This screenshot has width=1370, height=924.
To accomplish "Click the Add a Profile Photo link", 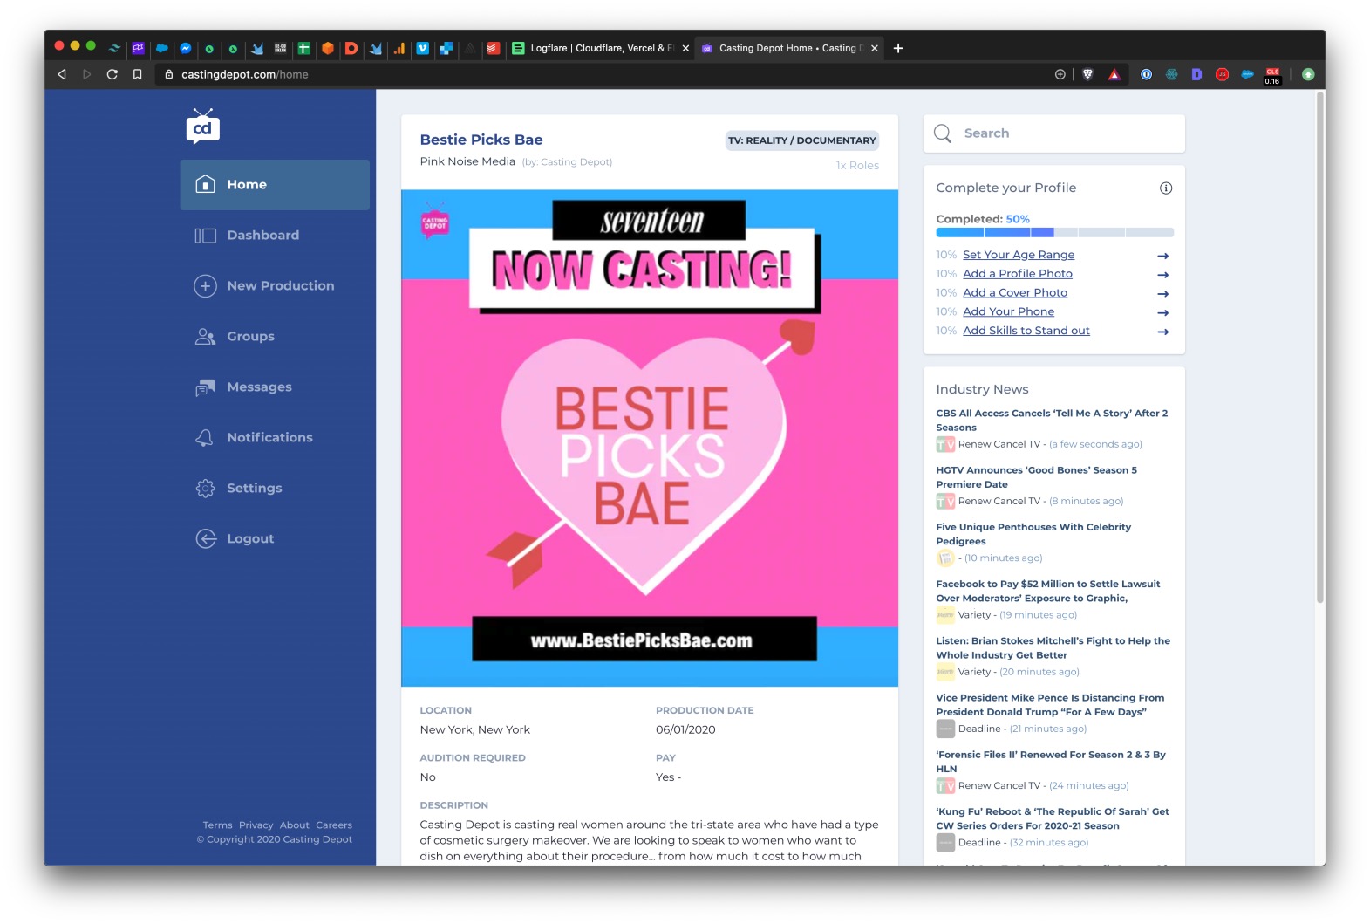I will [x=1017, y=274].
